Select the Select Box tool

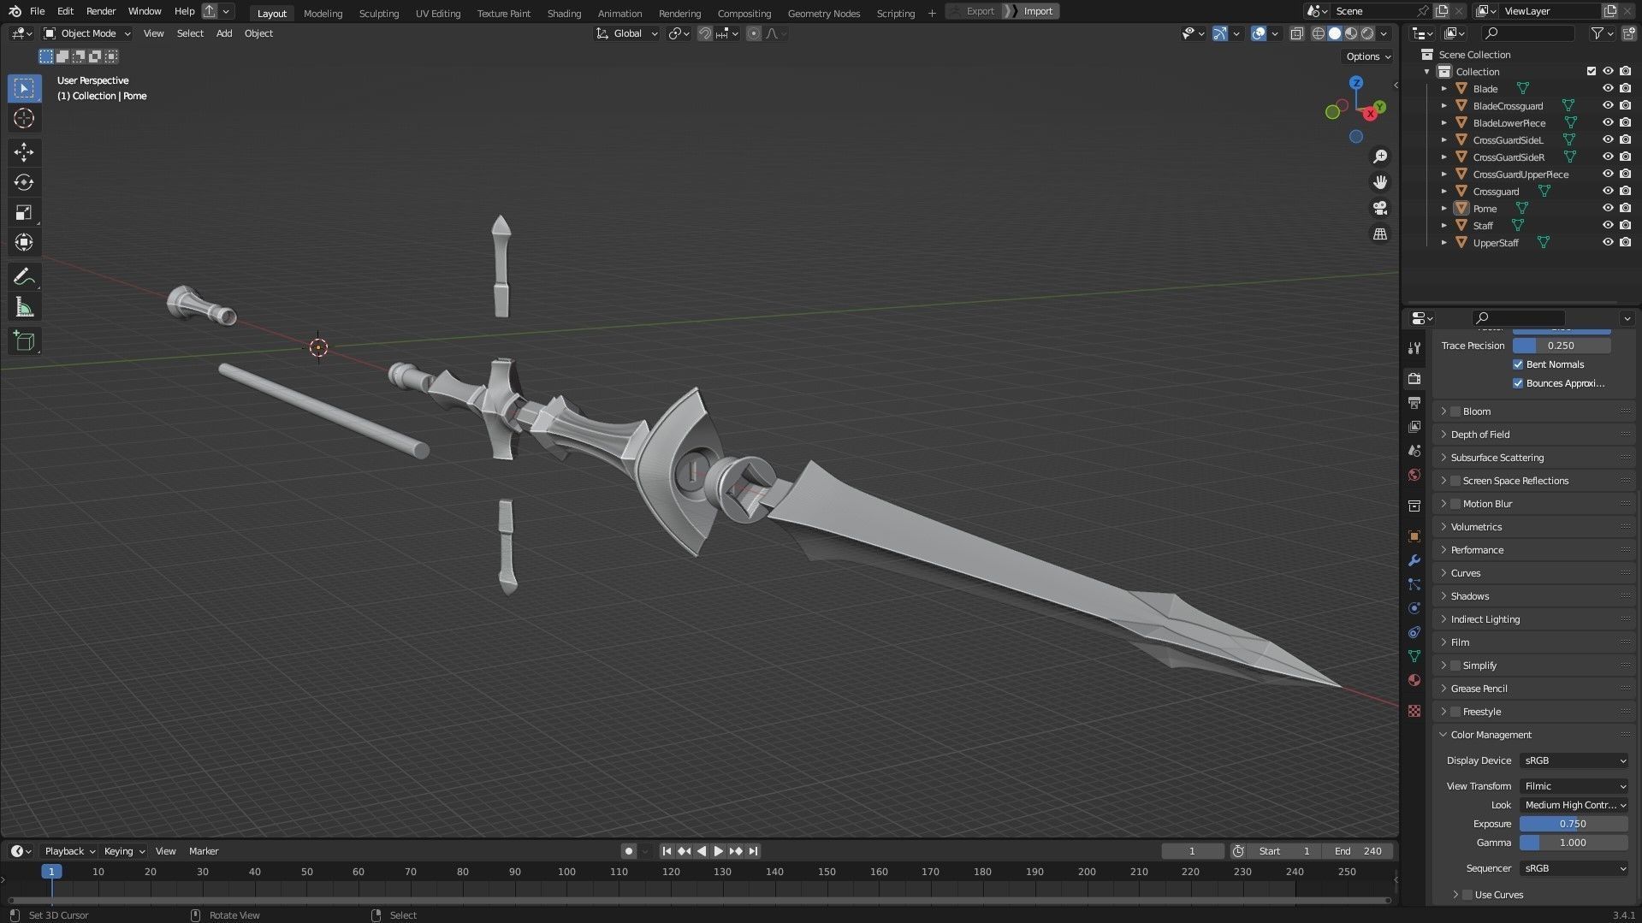[x=24, y=88]
